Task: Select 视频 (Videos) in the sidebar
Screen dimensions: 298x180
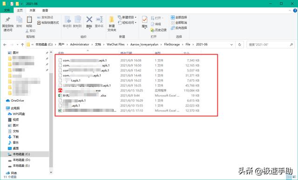Action: (x=14, y=120)
